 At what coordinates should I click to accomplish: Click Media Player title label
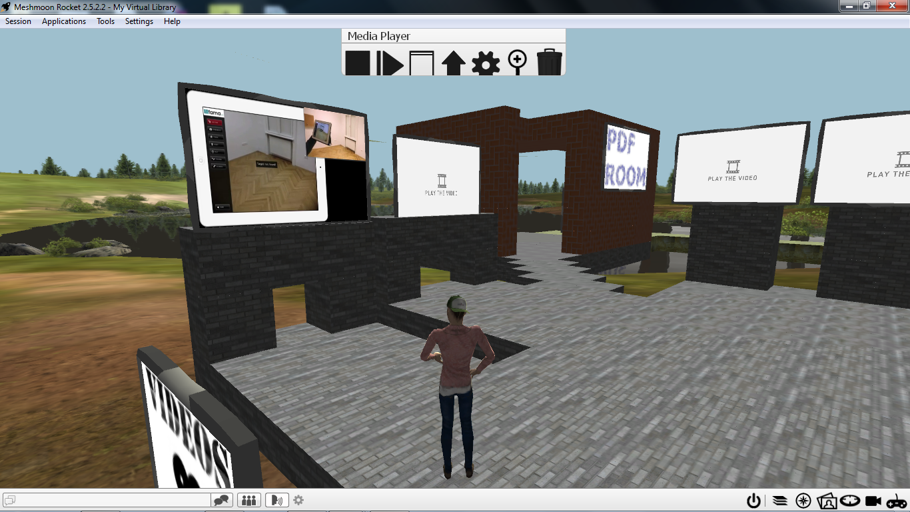pos(379,36)
